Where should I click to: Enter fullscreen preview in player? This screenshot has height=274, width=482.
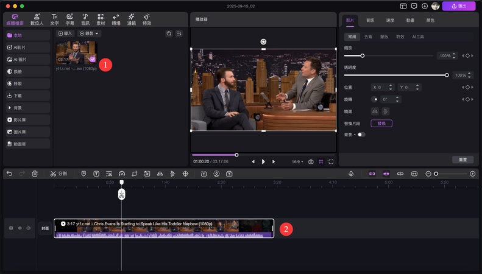coord(331,162)
